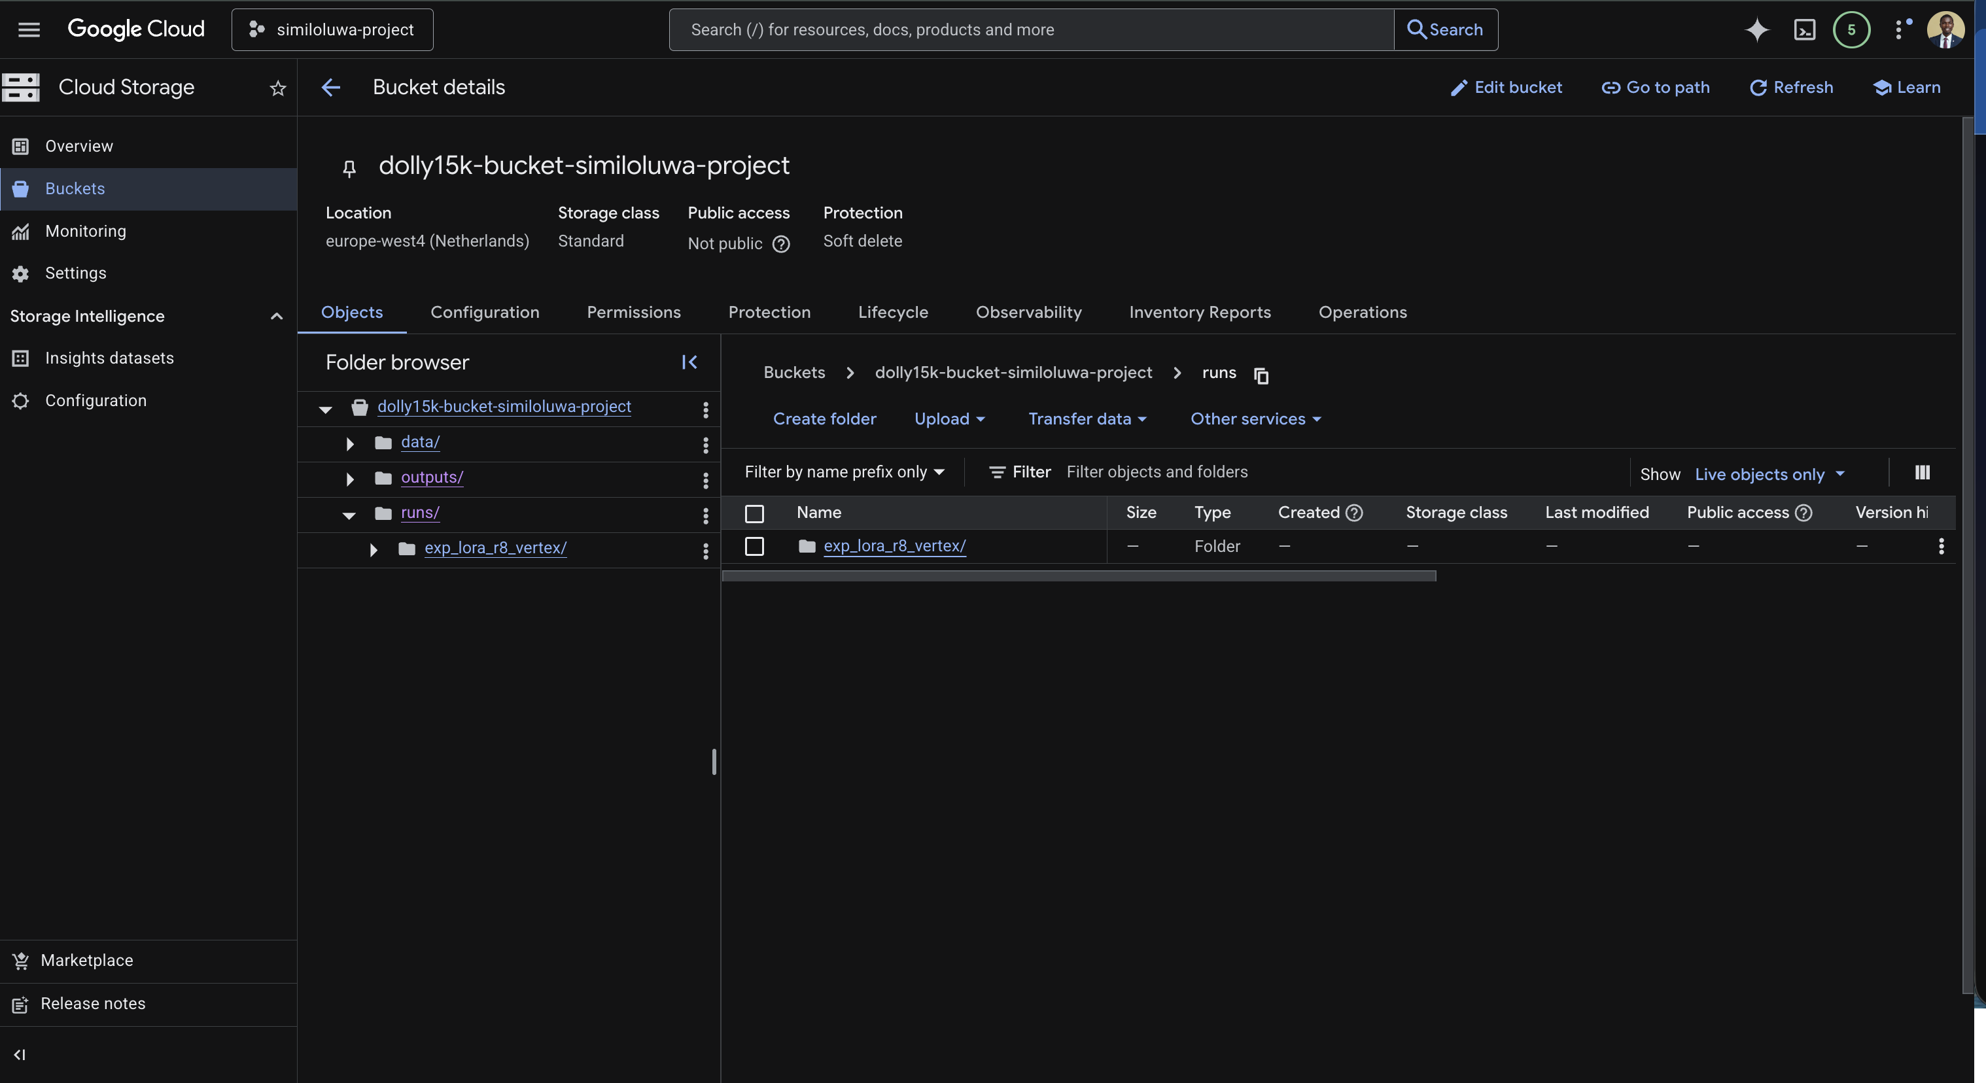Pin Cloud Storage to favorites with star icon
The height and width of the screenshot is (1083, 1986).
pos(277,88)
